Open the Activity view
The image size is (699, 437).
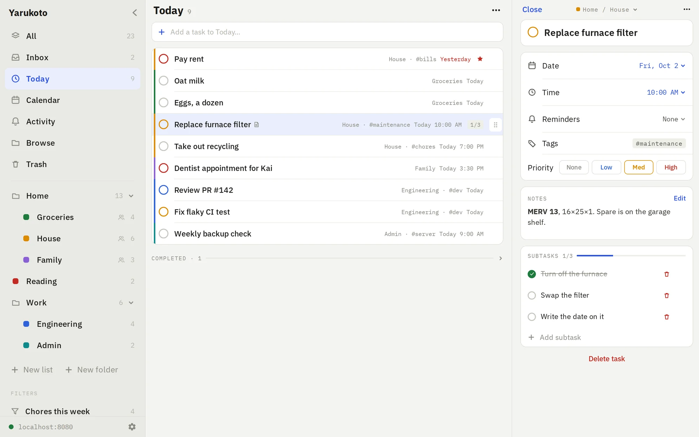(73, 122)
